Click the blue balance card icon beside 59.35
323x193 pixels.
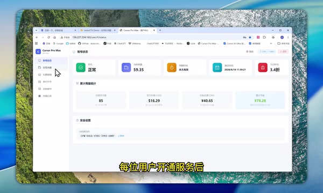click(126, 68)
